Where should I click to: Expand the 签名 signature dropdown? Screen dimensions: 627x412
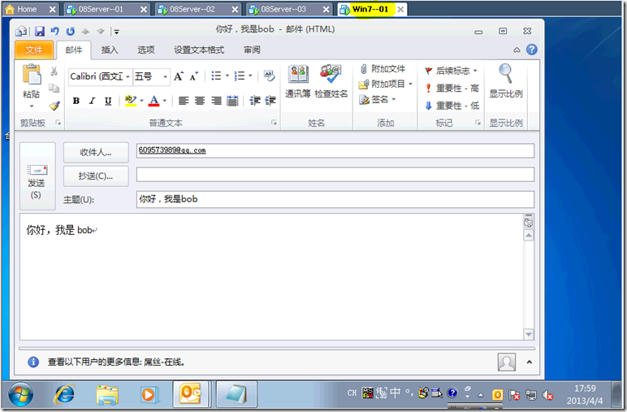[393, 99]
